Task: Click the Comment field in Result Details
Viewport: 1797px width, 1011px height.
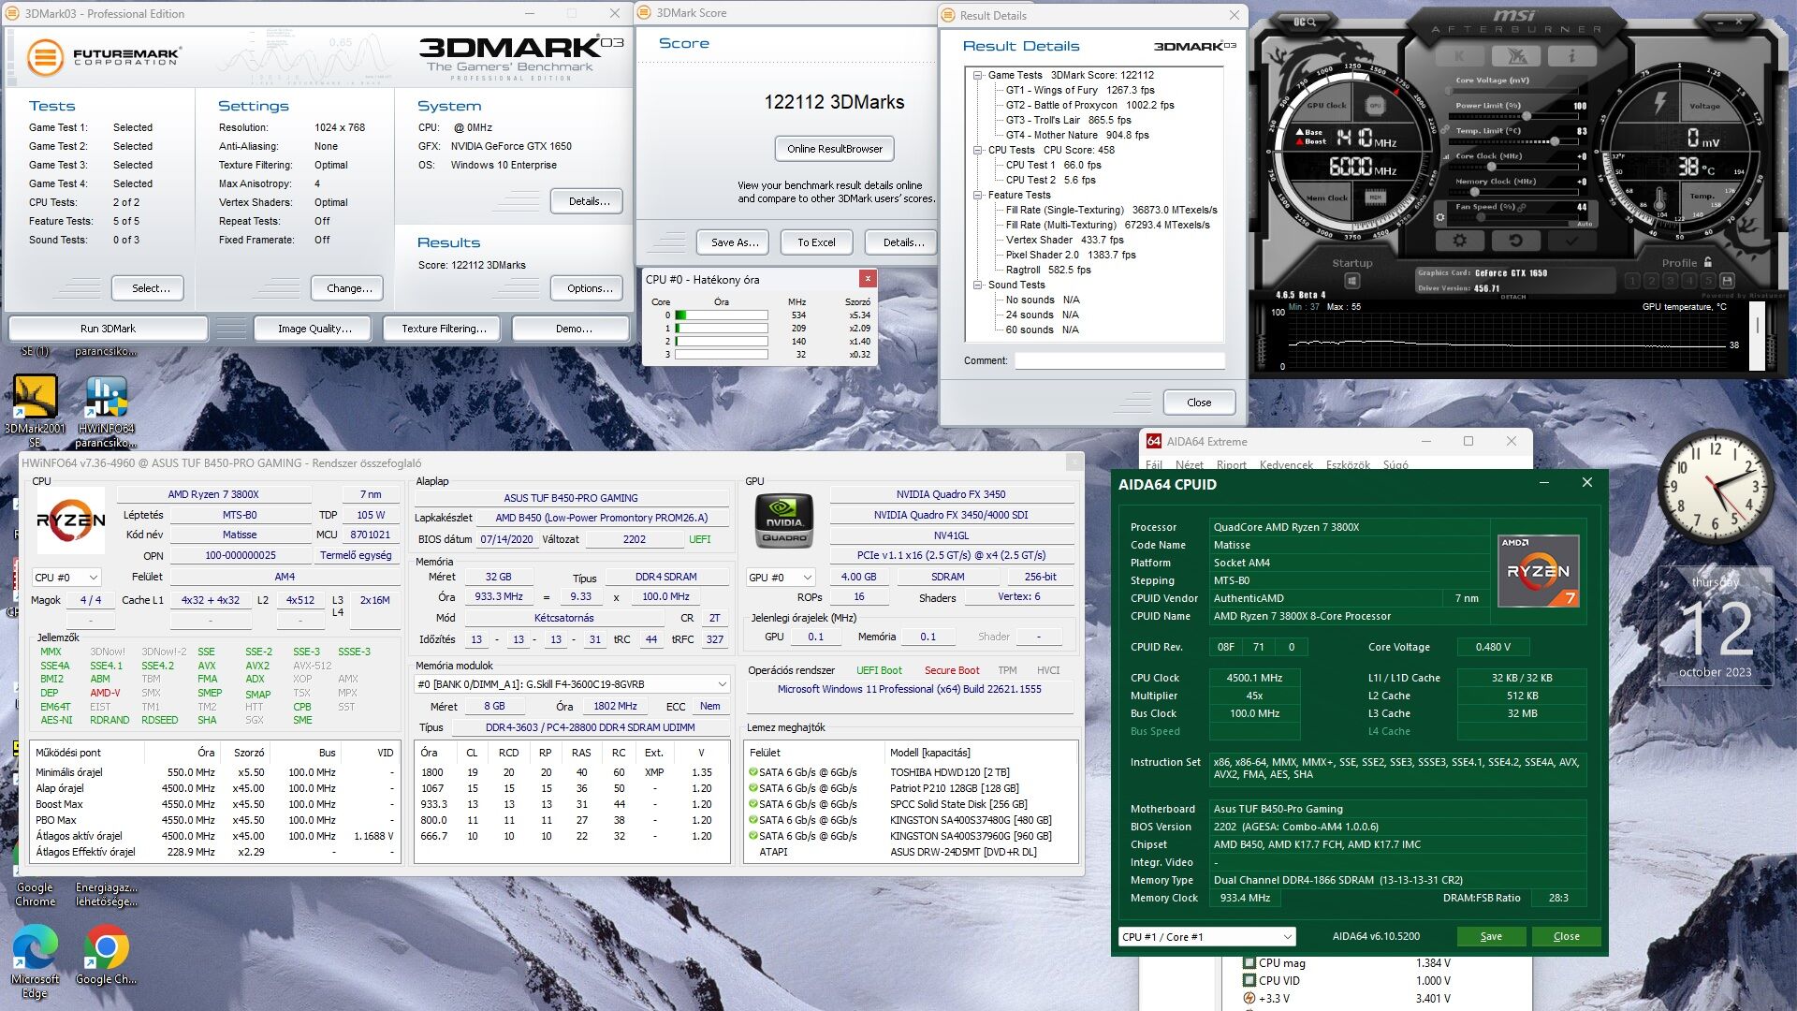Action: pos(1119,360)
